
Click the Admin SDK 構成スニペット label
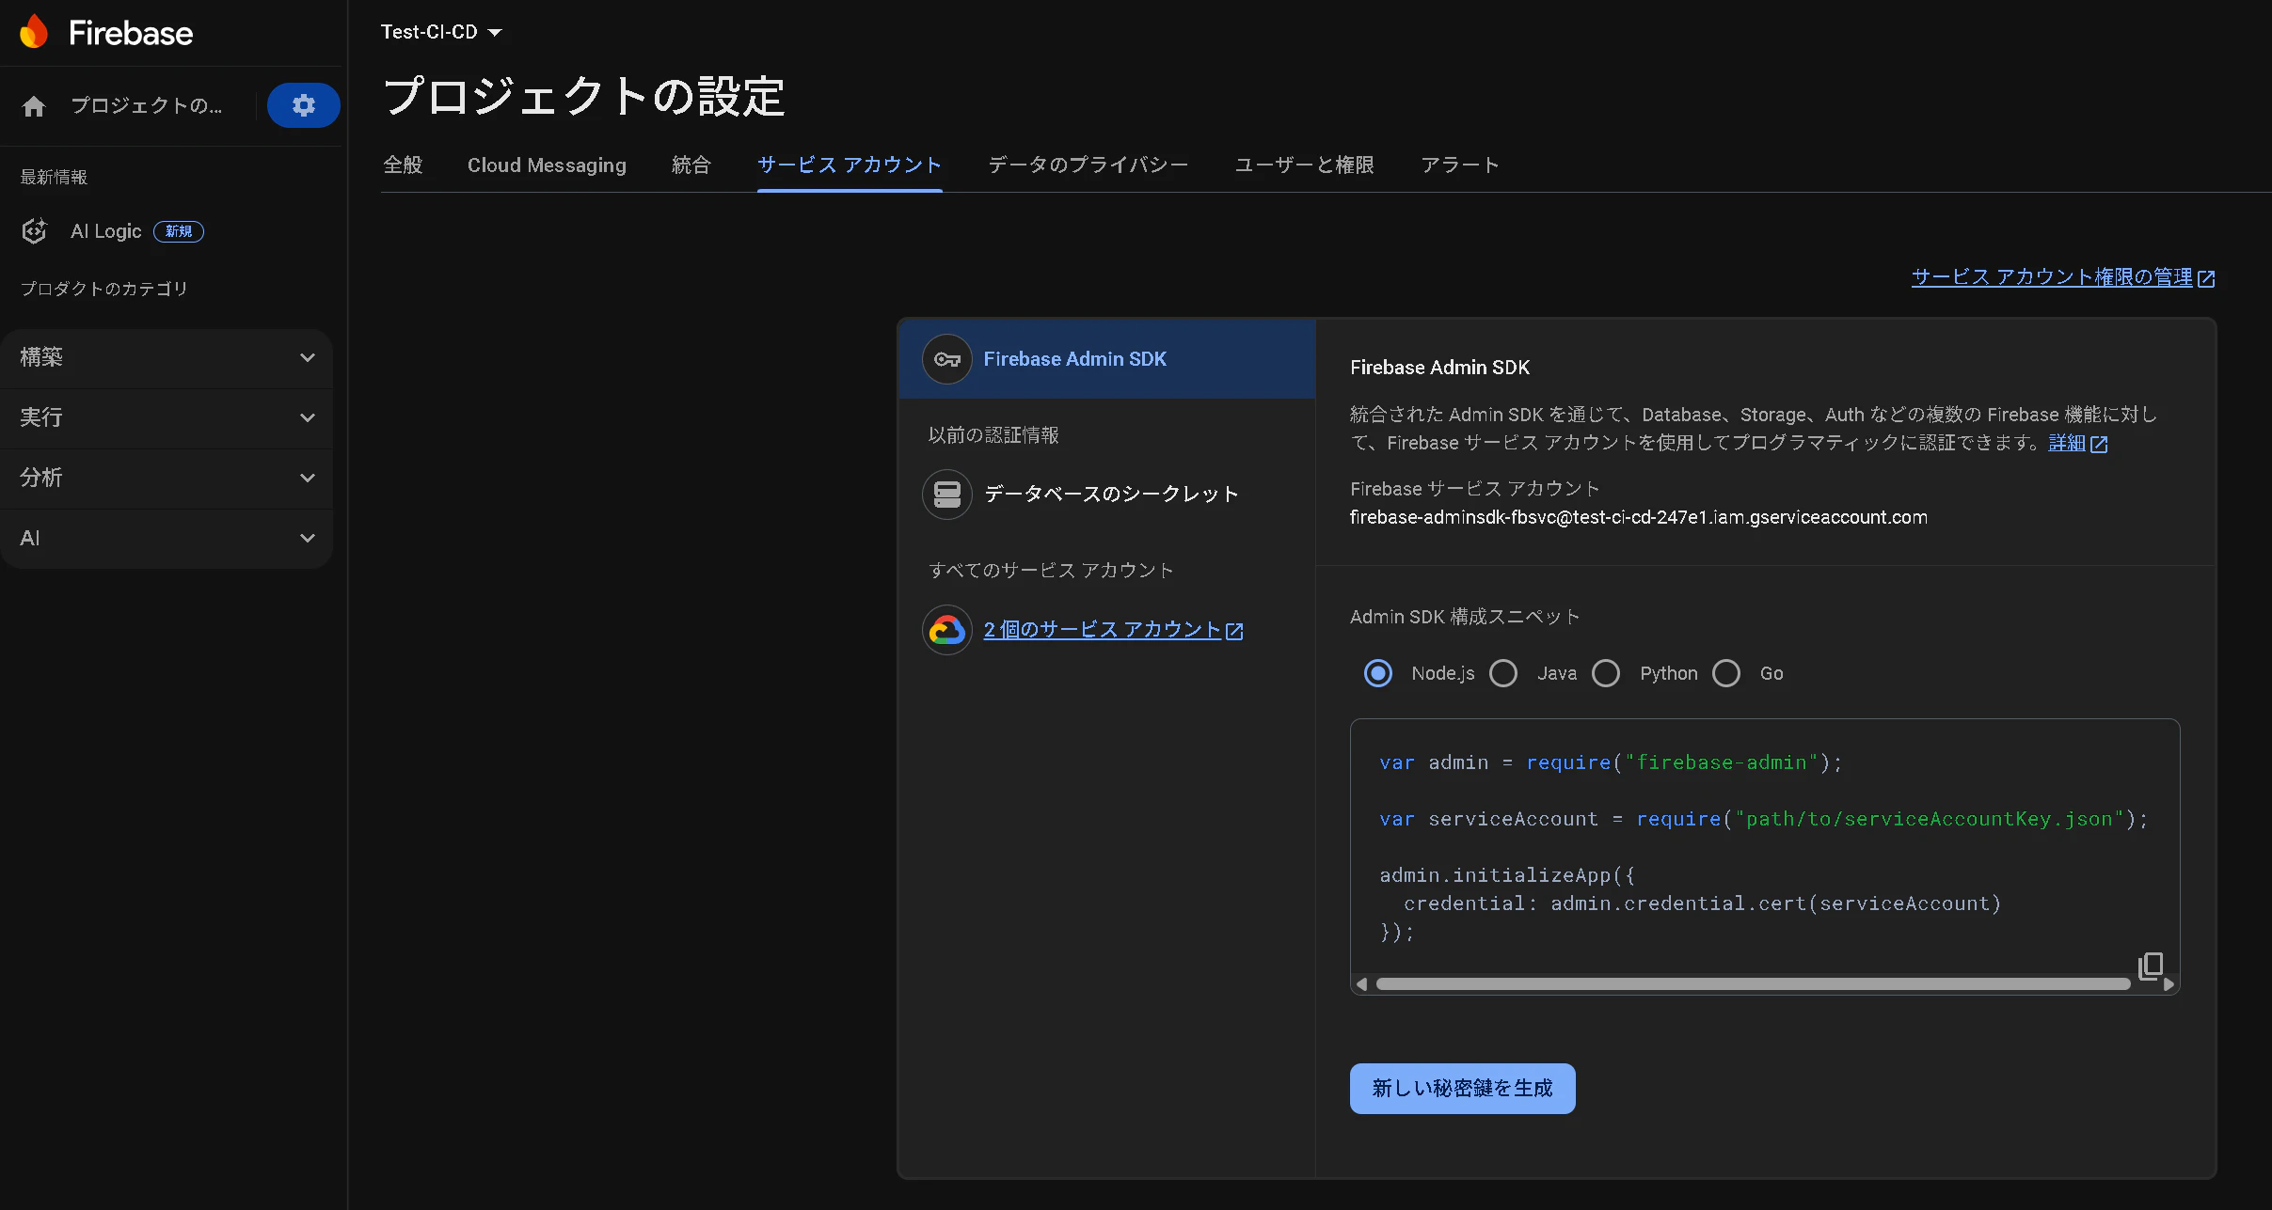[1465, 617]
